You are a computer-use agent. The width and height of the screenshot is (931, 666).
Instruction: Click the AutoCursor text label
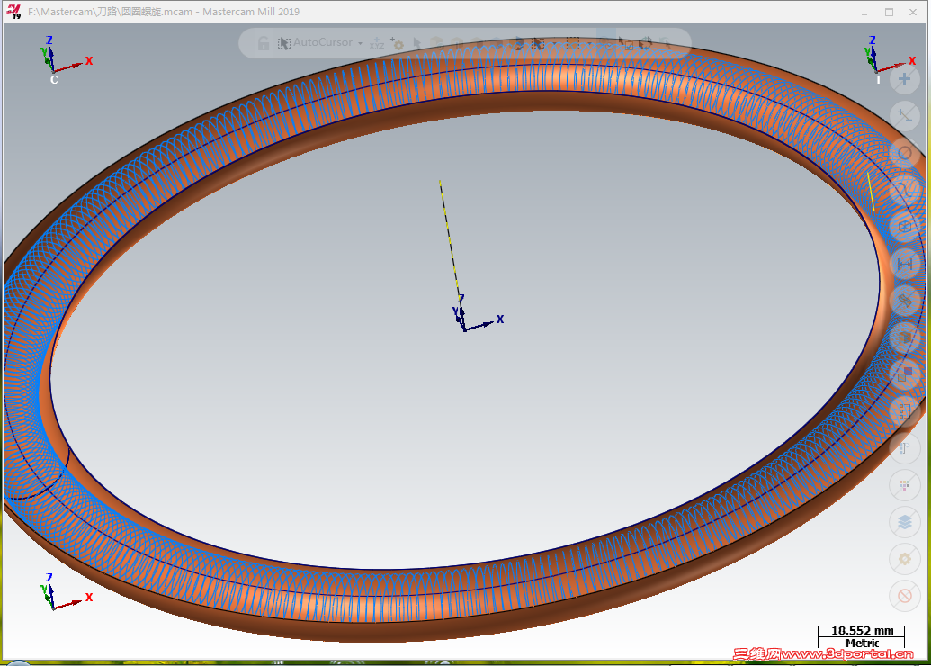click(323, 42)
